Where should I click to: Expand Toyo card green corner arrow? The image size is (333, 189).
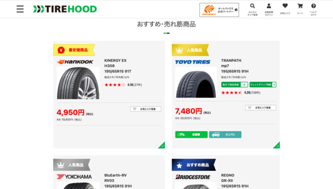coord(277,145)
